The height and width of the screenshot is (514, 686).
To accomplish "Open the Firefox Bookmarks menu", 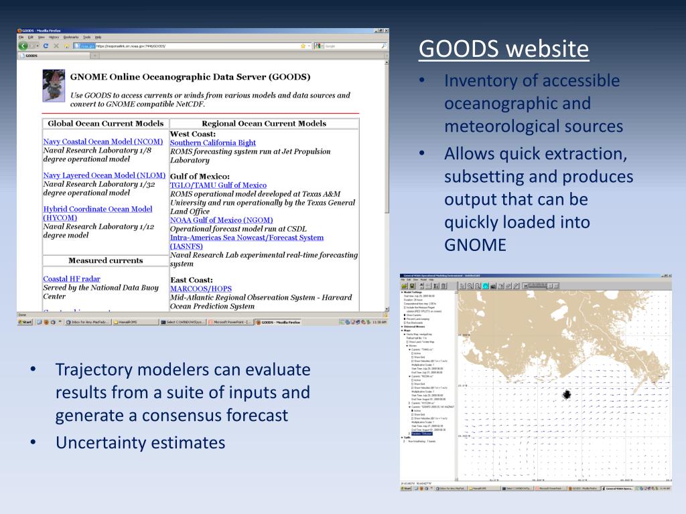I will click(71, 37).
